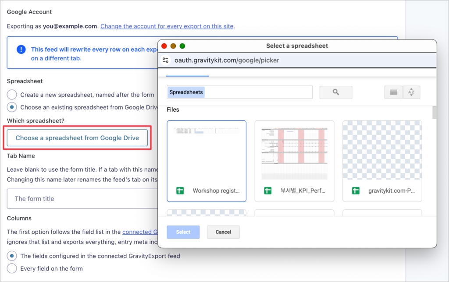
Task: Select 'Create a new spreadsheet' radio option
Action: [12, 95]
